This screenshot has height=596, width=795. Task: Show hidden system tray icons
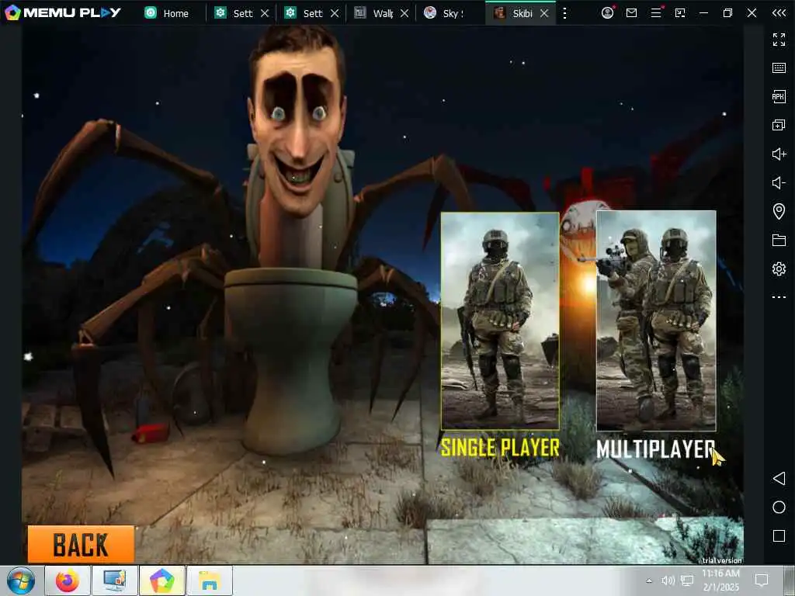[x=649, y=580]
